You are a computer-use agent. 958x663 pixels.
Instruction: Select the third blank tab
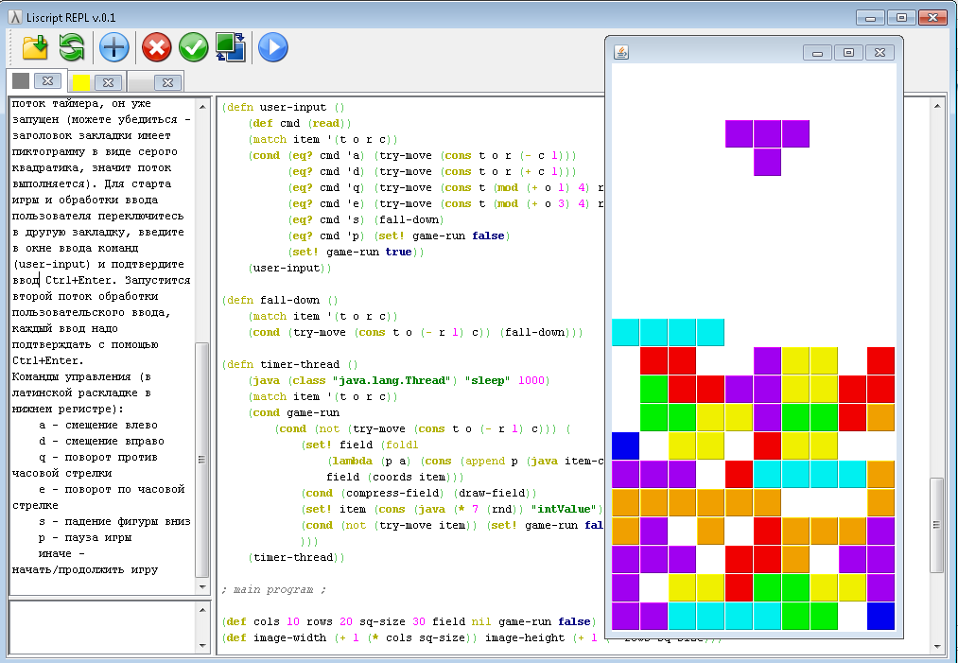(142, 82)
